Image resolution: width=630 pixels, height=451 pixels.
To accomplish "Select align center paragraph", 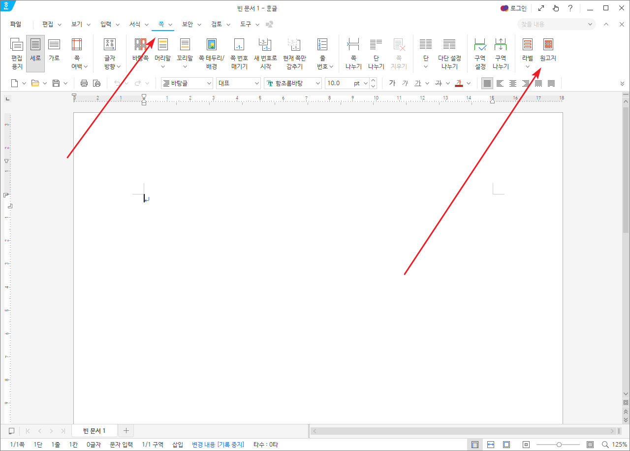I will [x=513, y=83].
